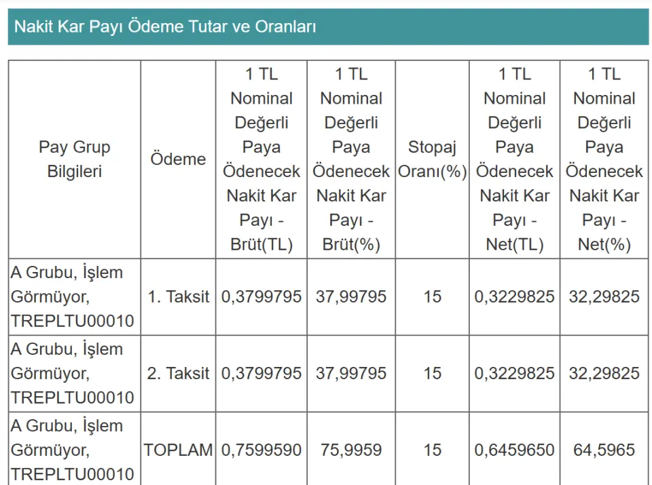Image resolution: width=652 pixels, height=485 pixels.
Task: Click the 1. Taksit net percent 32,29825
Action: point(604,296)
